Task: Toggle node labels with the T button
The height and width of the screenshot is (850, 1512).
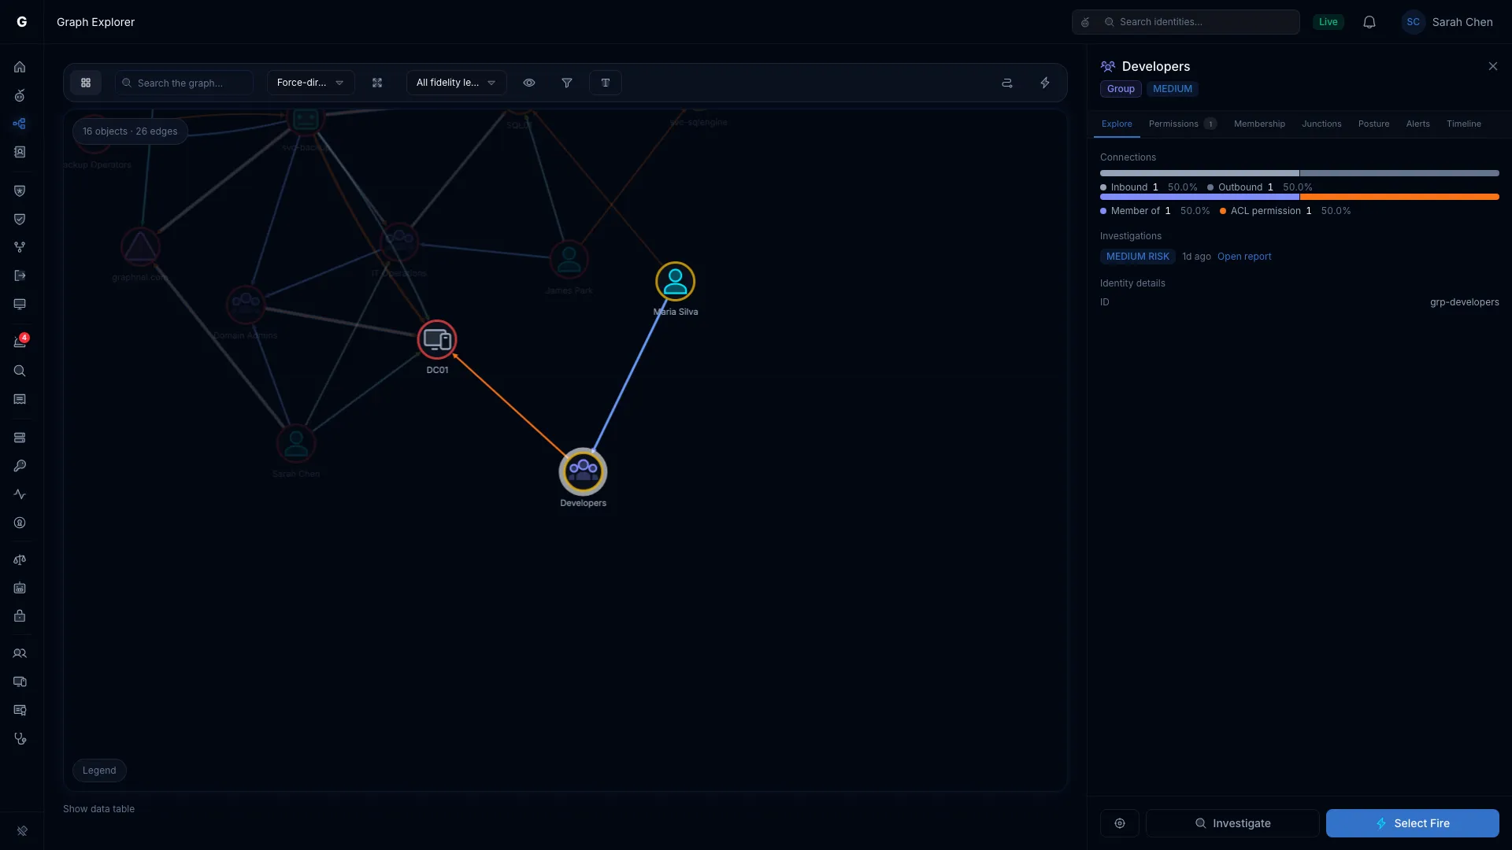Action: (x=606, y=83)
